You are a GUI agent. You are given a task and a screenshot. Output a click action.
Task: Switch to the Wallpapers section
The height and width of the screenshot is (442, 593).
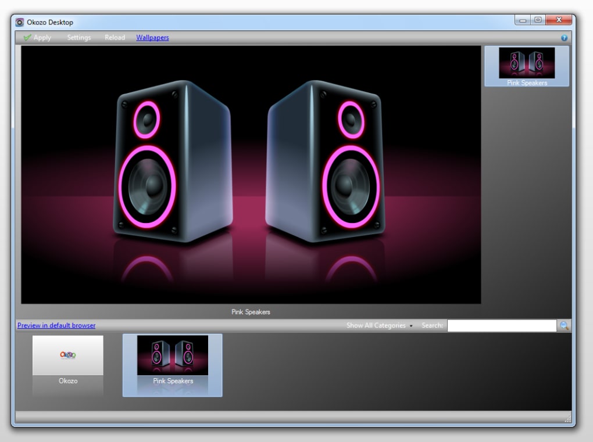click(152, 37)
